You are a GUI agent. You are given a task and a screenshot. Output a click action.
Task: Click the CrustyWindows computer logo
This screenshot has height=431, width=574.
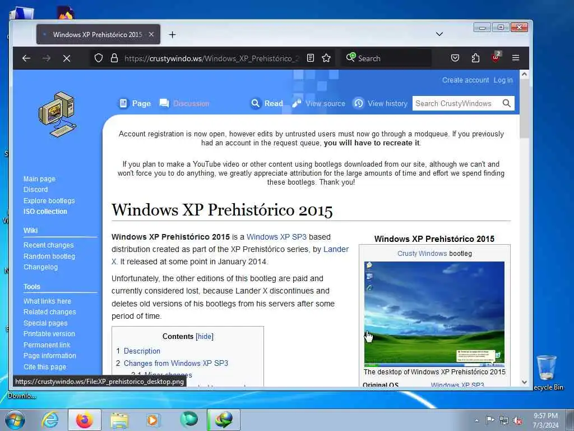(57, 114)
